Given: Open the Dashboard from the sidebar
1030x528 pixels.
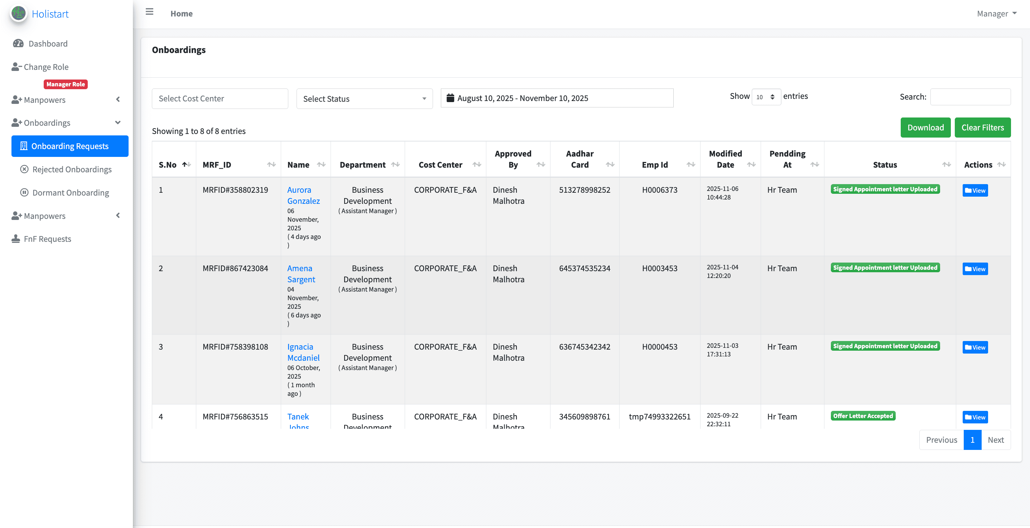Looking at the screenshot, I should point(48,43).
